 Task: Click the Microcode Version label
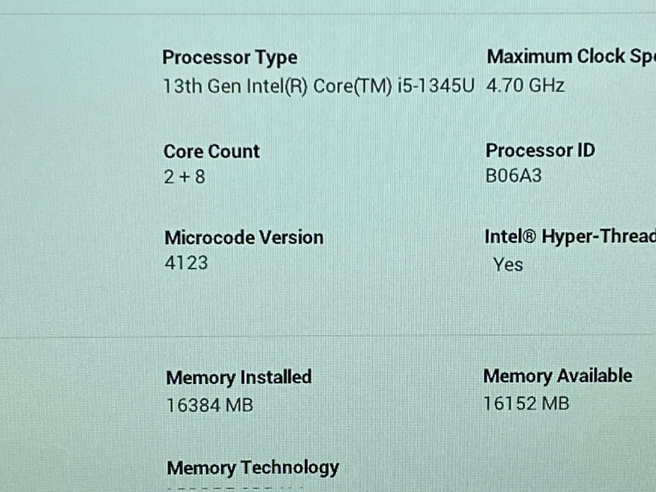coord(244,238)
